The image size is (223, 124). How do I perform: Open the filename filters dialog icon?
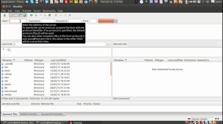click(56, 15)
